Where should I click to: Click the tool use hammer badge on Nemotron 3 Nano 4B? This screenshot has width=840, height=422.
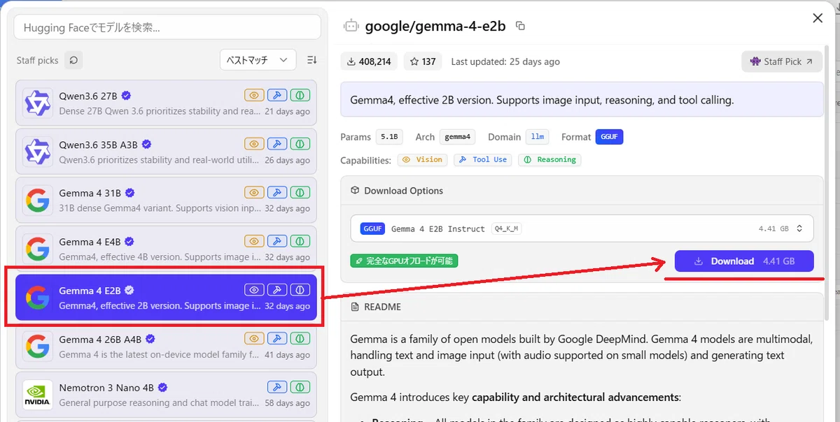coord(277,388)
